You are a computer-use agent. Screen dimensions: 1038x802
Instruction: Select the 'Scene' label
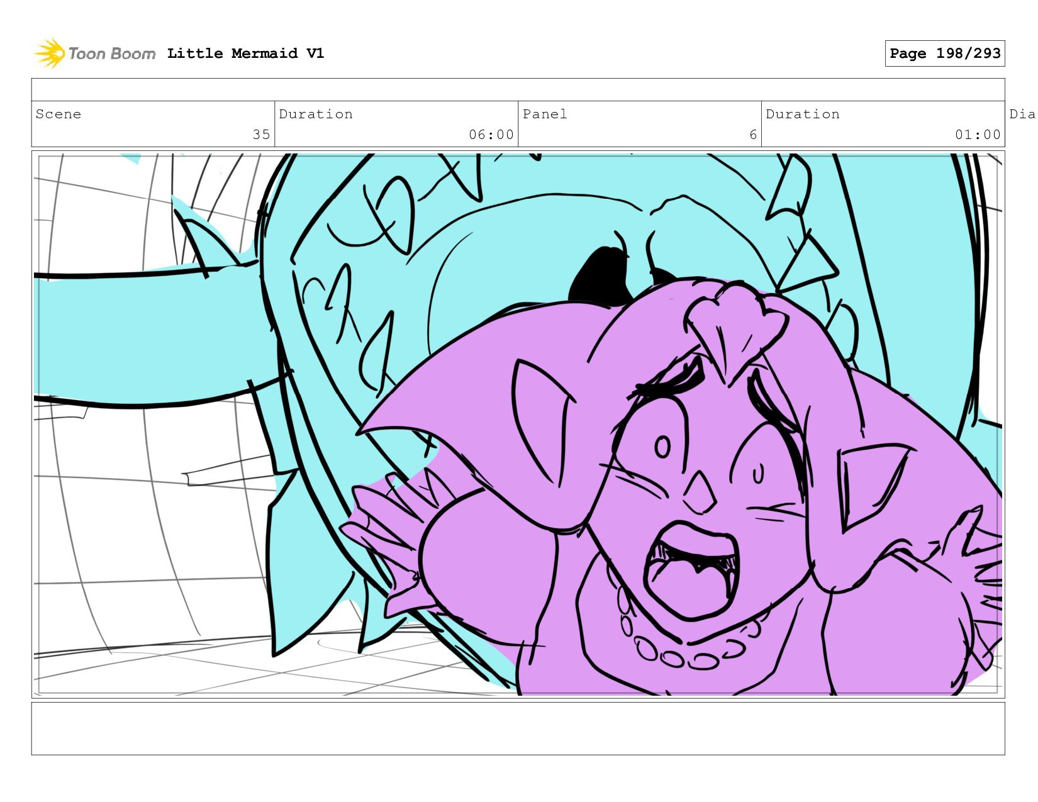point(59,114)
